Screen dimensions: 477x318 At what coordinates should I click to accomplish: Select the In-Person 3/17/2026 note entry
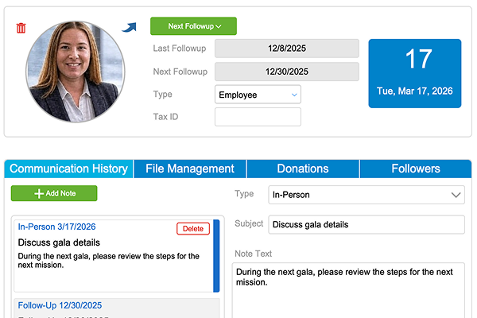click(x=111, y=254)
